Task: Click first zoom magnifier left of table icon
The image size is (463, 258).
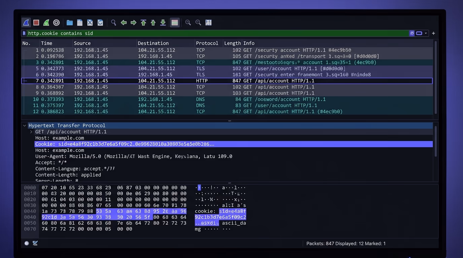Action: tap(188, 23)
